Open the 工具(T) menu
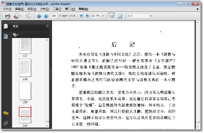Viewport: 204px width, 133px height. pyautogui.click(x=57, y=9)
